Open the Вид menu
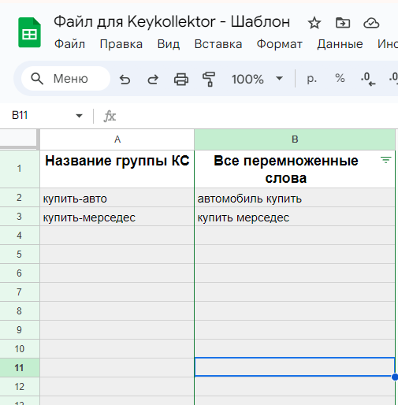The height and width of the screenshot is (405, 398). [169, 44]
